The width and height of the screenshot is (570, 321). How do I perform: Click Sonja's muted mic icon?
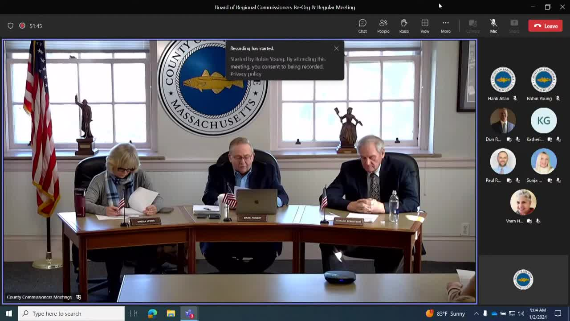click(558, 181)
